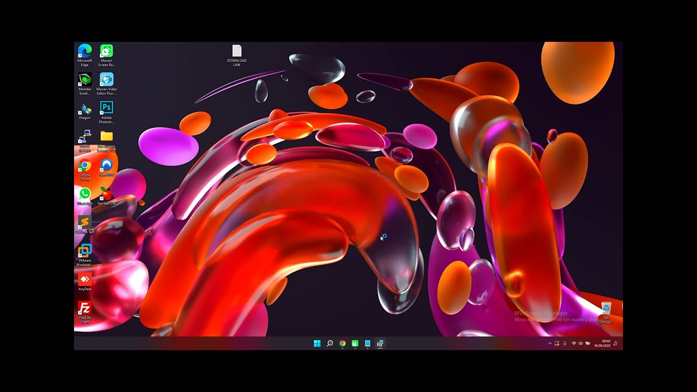
Task: Open the Adobe Photoshop desktop shortcut
Action: click(107, 112)
